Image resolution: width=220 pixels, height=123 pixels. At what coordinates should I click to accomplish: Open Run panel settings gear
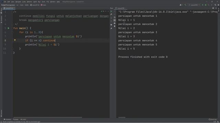coord(213,8)
